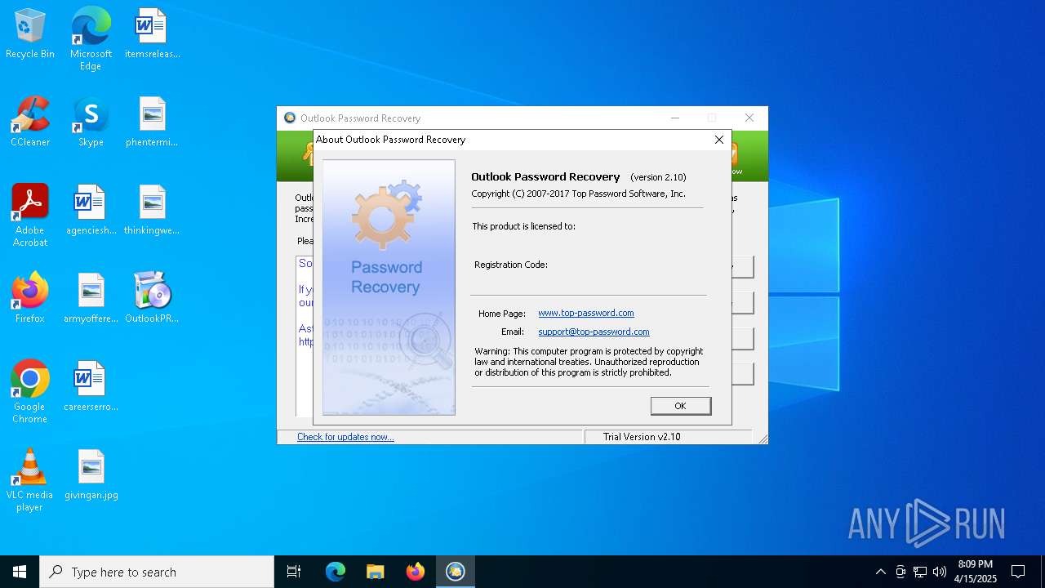Close the Outlook Password Recovery main window
Viewport: 1045px width, 588px height.
tap(749, 118)
